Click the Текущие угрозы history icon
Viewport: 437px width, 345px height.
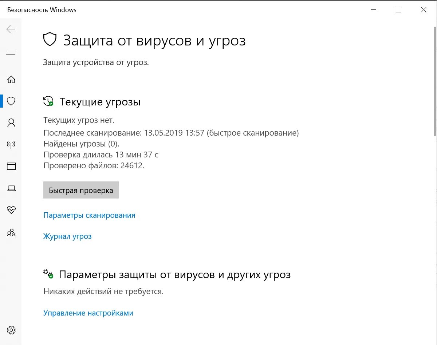coord(48,101)
